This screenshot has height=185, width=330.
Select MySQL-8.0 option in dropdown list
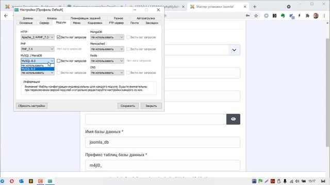pos(38,69)
